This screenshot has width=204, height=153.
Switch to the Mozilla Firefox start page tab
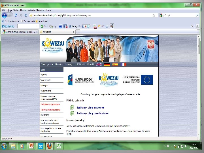click(x=20, y=32)
